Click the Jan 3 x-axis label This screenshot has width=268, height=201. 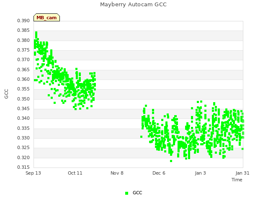point(200,173)
